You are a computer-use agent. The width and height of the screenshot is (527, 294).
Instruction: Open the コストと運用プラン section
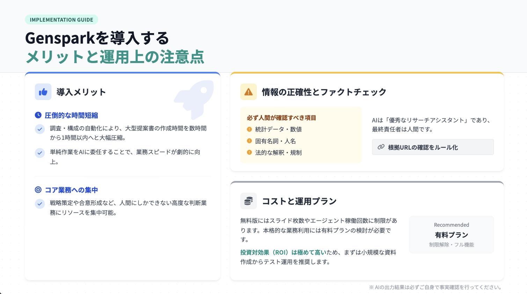[x=299, y=201]
